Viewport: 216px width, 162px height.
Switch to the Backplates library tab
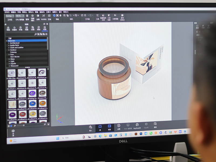click(x=27, y=29)
